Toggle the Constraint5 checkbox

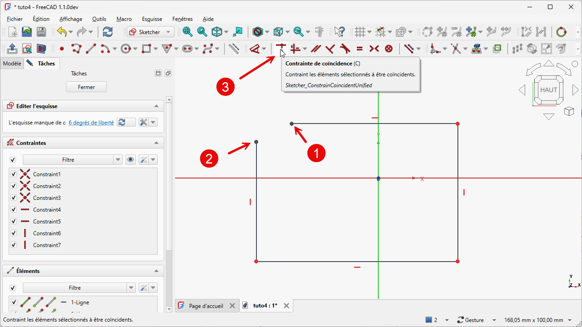coord(14,222)
